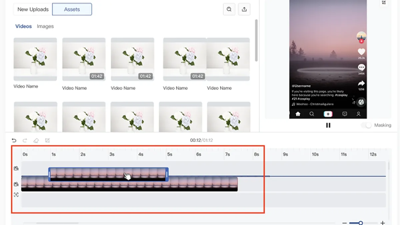Click the redo arrow above the timeline
Viewport: 400px width, 225px height.
coord(25,140)
